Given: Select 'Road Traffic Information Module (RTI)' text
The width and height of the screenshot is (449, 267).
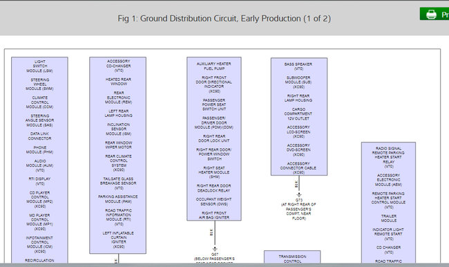Looking at the screenshot, I should pyautogui.click(x=118, y=217).
